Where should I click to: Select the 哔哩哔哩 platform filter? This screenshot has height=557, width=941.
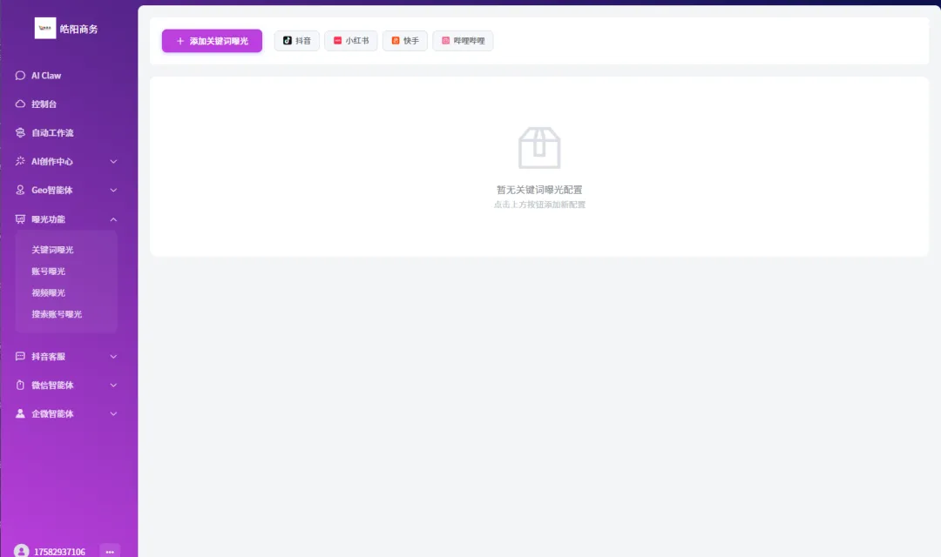tap(463, 40)
